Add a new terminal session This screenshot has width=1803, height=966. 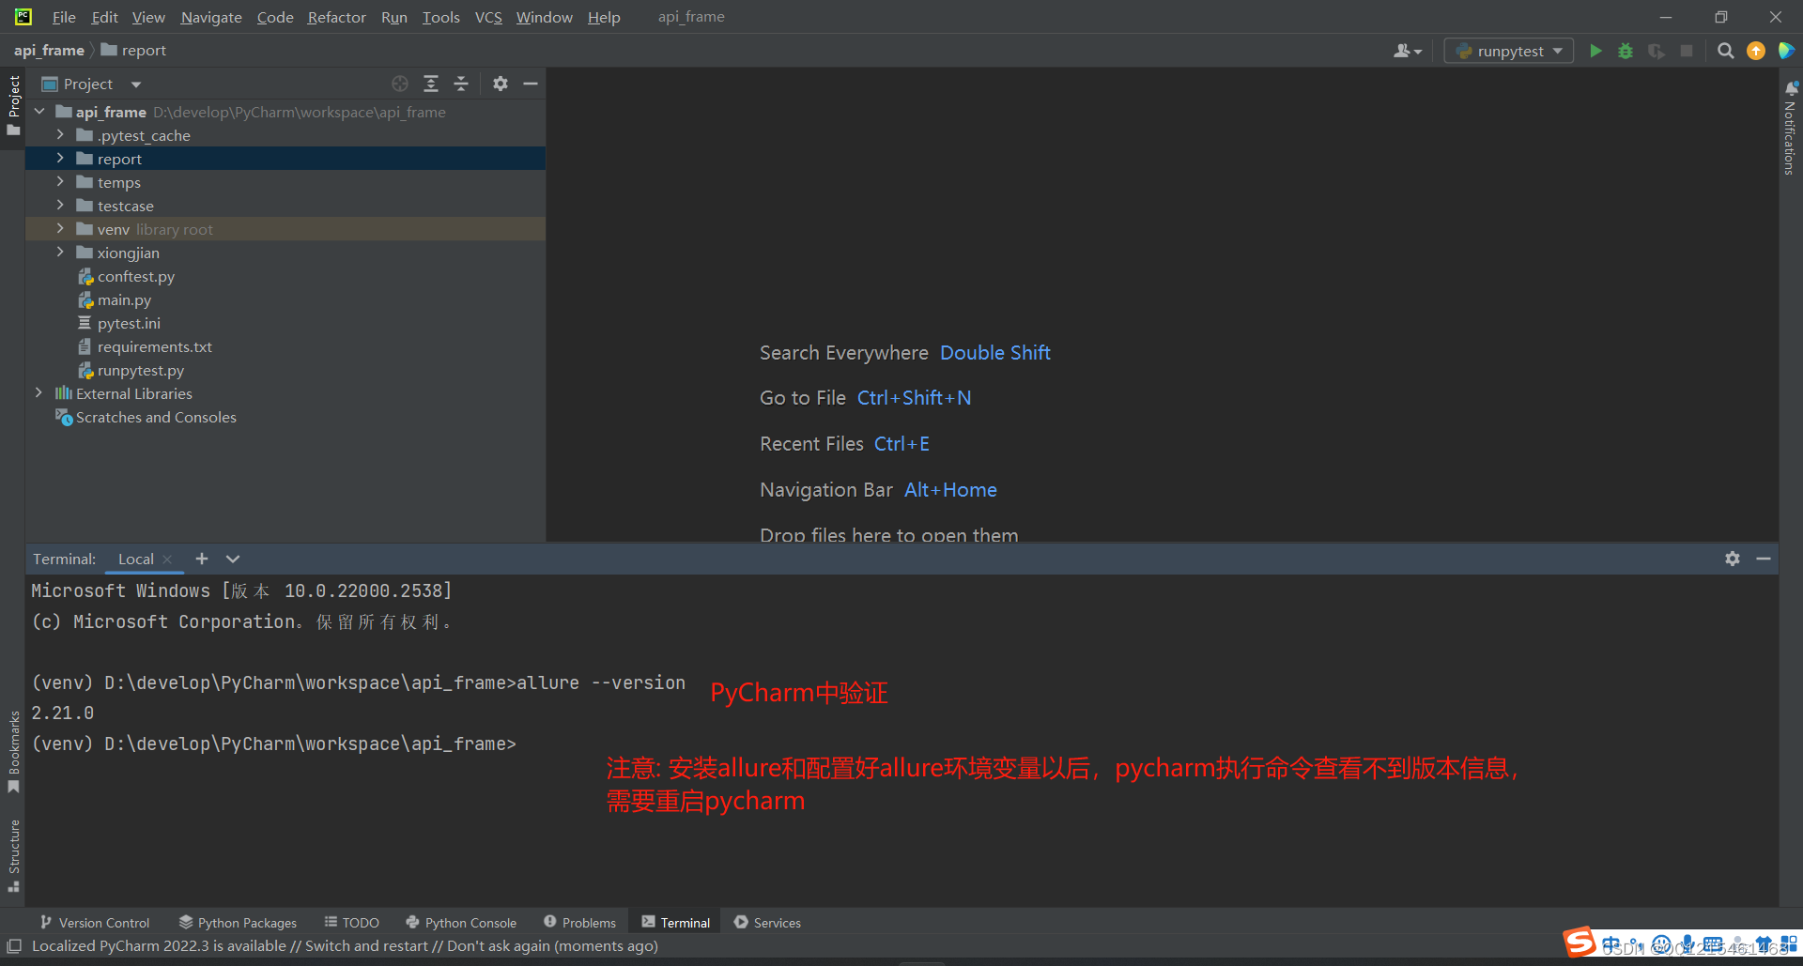[201, 559]
